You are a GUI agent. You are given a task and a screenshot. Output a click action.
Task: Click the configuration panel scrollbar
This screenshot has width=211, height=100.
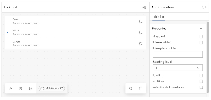(x=208, y=57)
